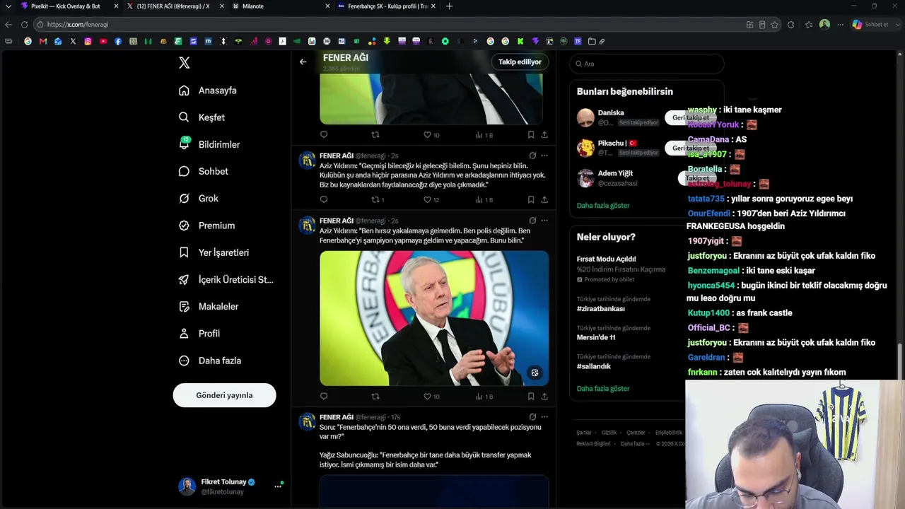Reply to the tweet starting "Geçmişi bileceğiz ki"
Screen dimensions: 905x509
(x=324, y=200)
